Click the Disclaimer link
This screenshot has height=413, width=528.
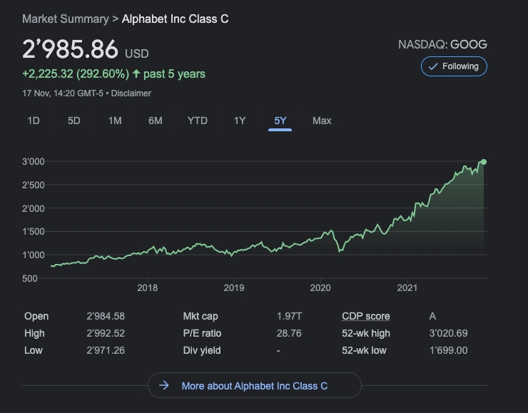click(x=131, y=93)
